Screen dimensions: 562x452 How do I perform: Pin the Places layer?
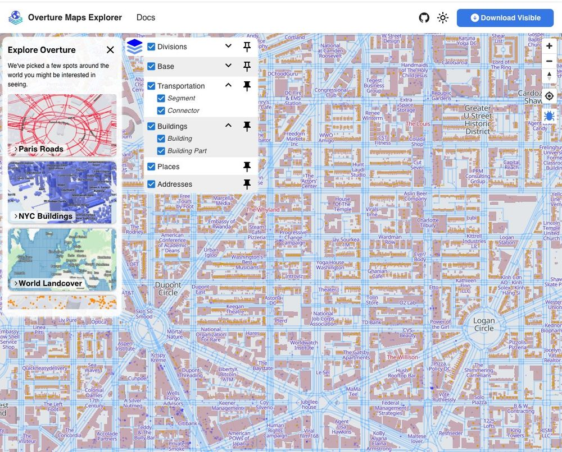tap(247, 167)
